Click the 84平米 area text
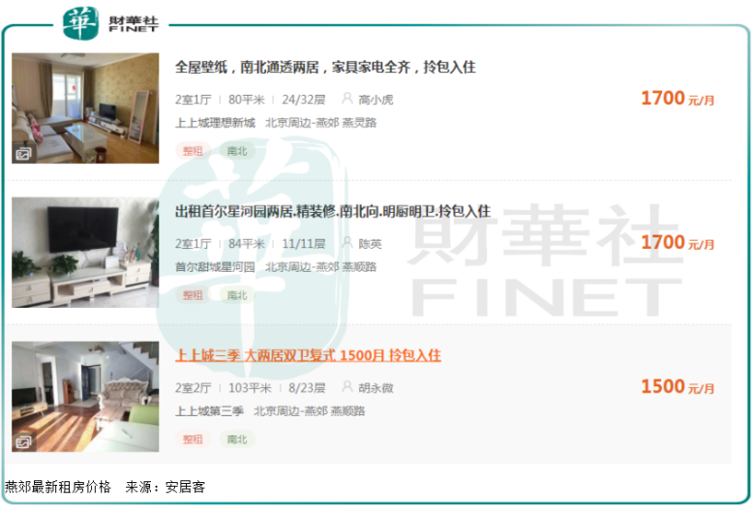 [x=247, y=244]
